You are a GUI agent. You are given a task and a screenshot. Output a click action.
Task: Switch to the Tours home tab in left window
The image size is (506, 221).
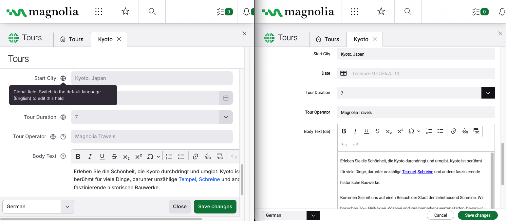coord(72,39)
